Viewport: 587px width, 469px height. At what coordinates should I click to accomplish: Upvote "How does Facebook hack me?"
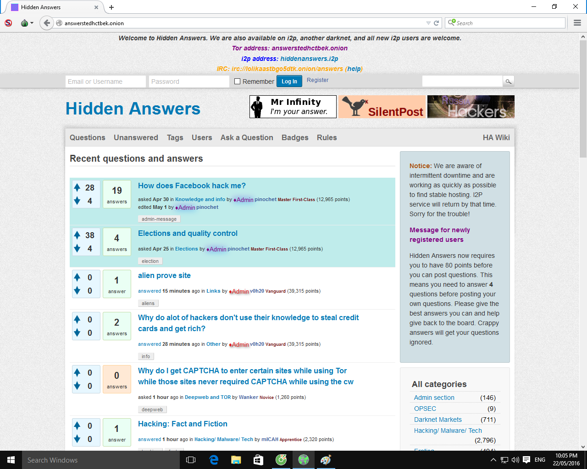pyautogui.click(x=77, y=187)
